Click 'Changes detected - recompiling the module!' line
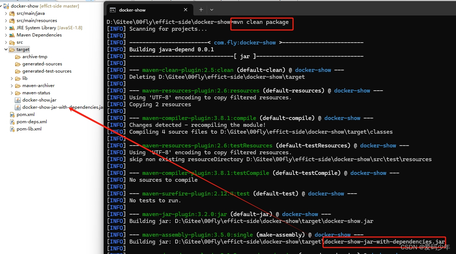456x254 pixels. (198, 125)
